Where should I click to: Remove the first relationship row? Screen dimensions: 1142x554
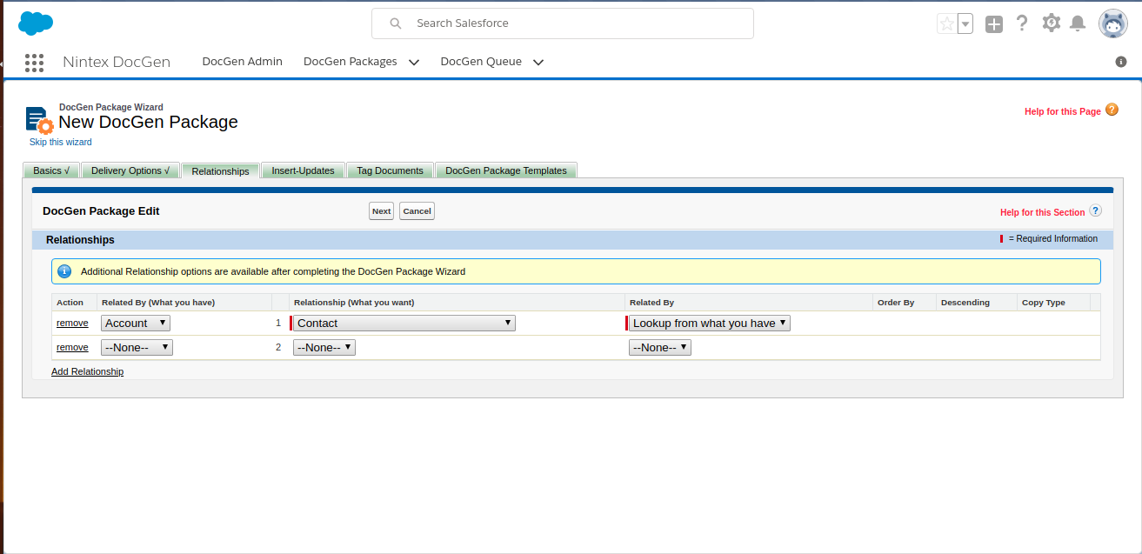[72, 323]
